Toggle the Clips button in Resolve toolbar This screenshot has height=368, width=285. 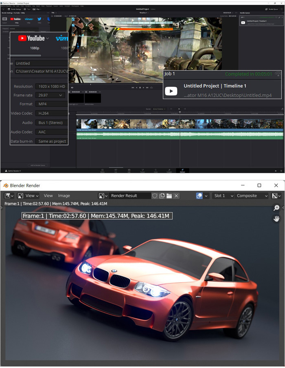click(x=37, y=9)
